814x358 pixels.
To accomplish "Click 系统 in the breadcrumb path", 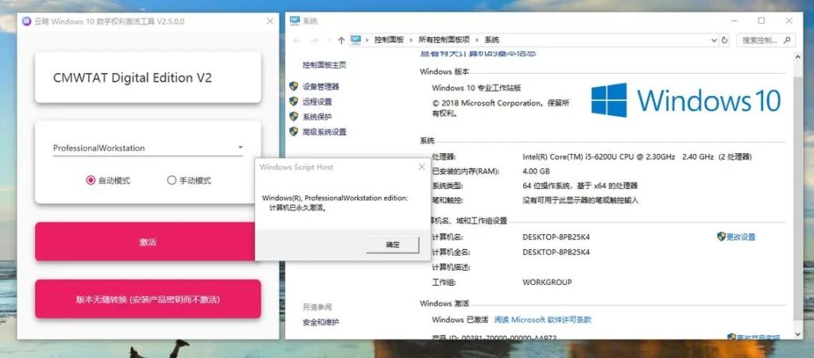I will pyautogui.click(x=491, y=40).
